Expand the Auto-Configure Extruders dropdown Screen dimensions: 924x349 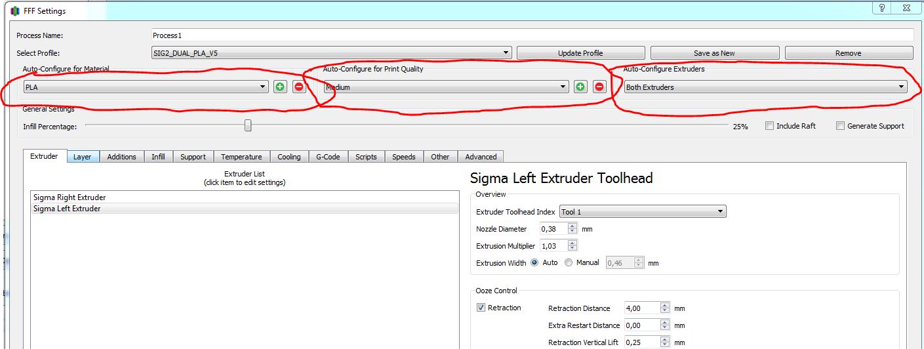click(765, 87)
